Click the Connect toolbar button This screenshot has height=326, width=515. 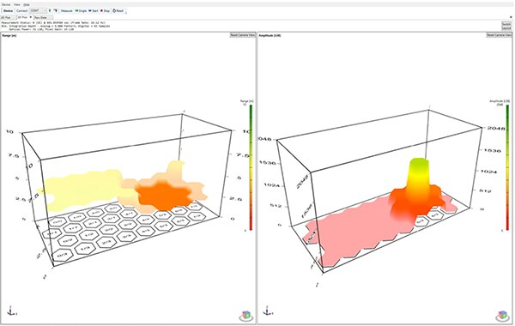pyautogui.click(x=22, y=11)
